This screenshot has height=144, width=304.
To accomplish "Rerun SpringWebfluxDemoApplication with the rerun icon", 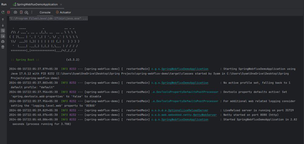I will coord(3,12).
